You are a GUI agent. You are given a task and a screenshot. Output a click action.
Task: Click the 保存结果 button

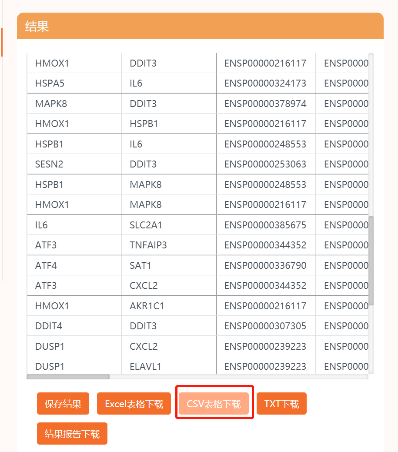pos(63,404)
